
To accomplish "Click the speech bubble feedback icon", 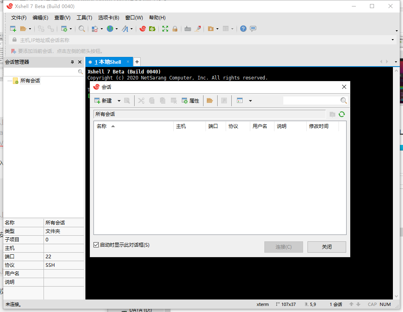I will [253, 29].
